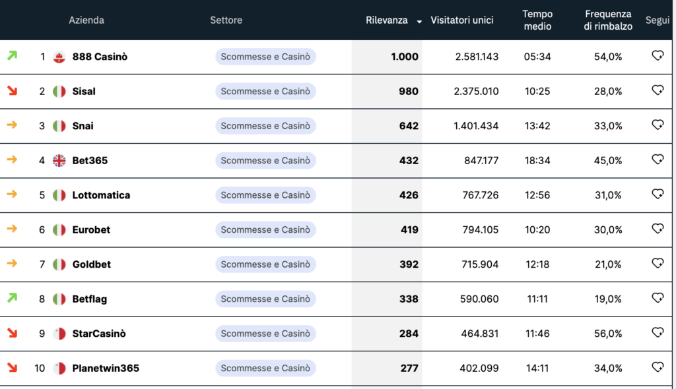
Task: Open the StarCasinò company link
Action: click(99, 334)
